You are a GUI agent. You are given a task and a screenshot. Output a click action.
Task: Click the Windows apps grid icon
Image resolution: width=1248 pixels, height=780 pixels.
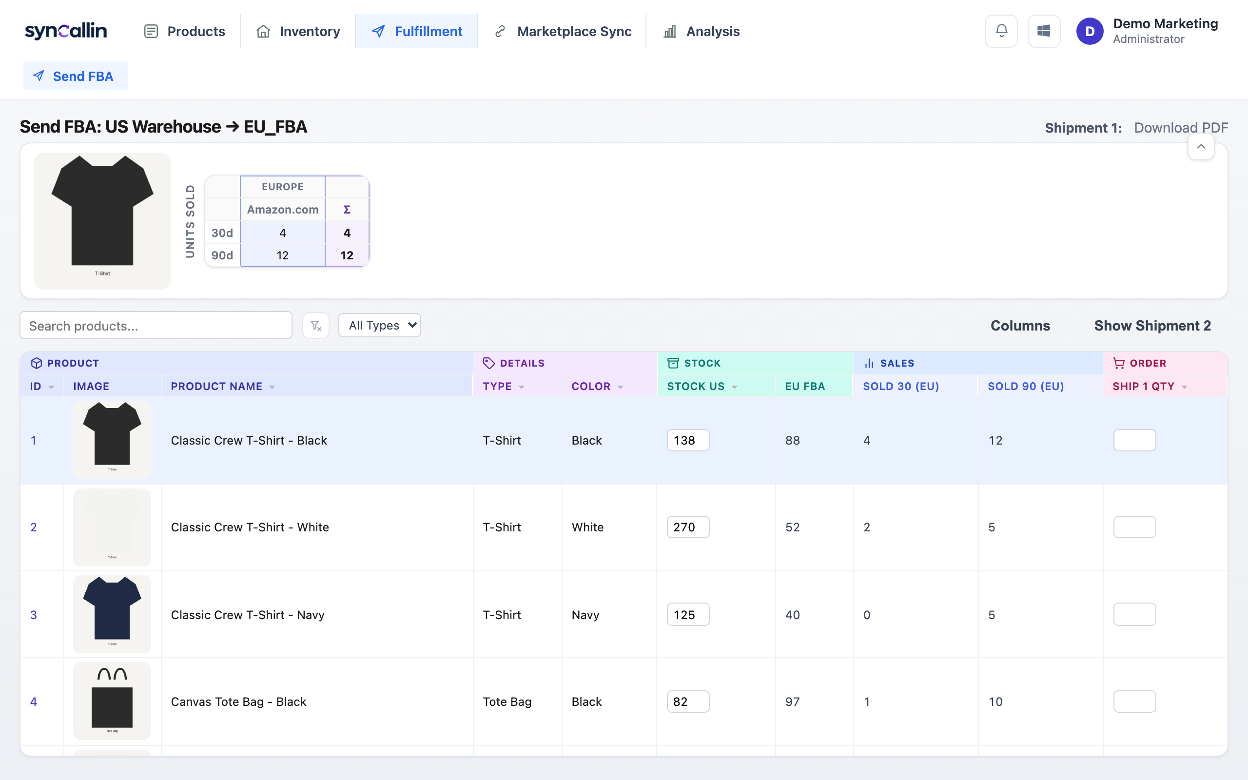1044,31
